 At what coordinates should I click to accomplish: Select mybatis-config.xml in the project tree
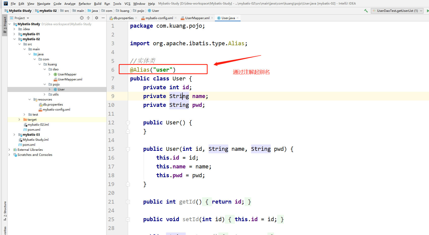56,110
